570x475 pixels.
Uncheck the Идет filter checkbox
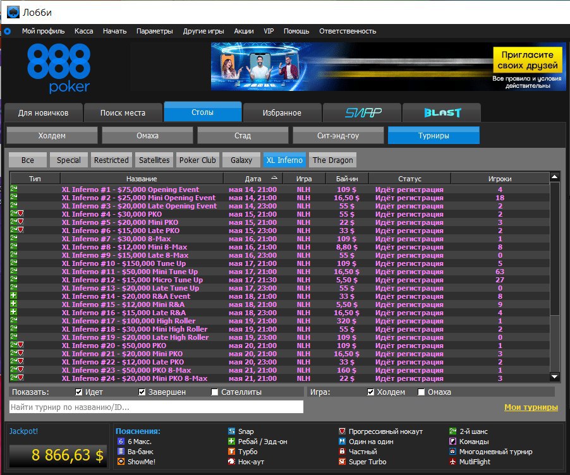click(x=78, y=392)
